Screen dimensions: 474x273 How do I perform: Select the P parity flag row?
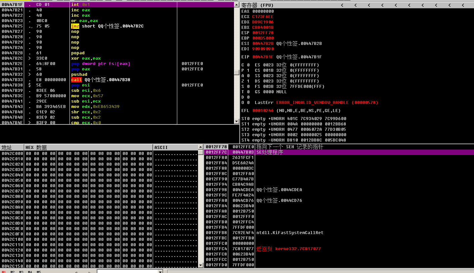point(280,70)
